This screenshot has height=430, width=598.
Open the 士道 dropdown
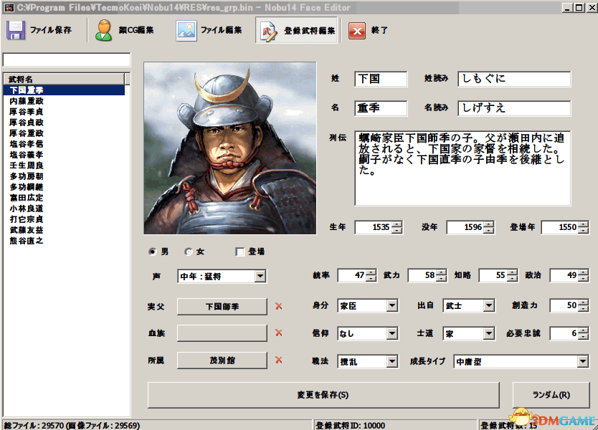pyautogui.click(x=488, y=333)
